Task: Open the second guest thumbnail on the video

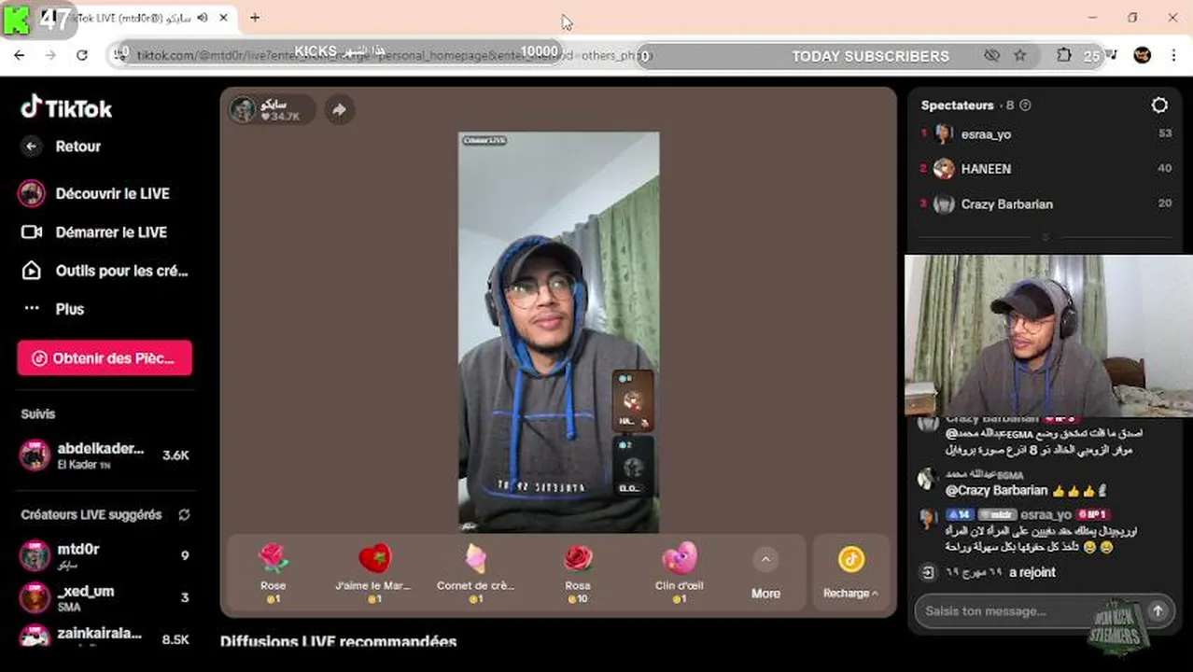Action: pos(632,466)
